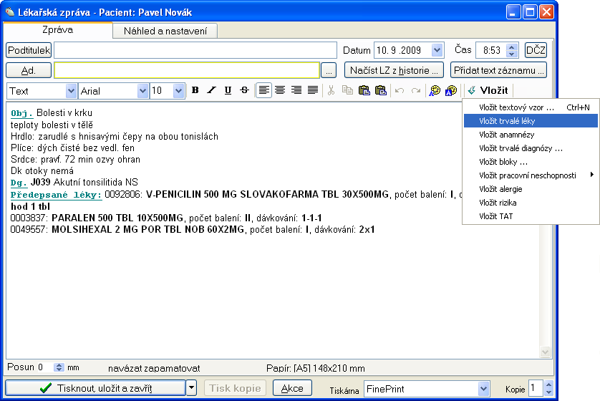The width and height of the screenshot is (600, 401).
Task: Toggle bold formatting in the toolbar
Action: 195,90
